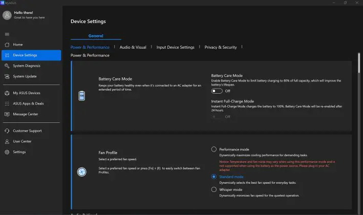Click the System Diagnosis magnifier icon

coord(7,66)
